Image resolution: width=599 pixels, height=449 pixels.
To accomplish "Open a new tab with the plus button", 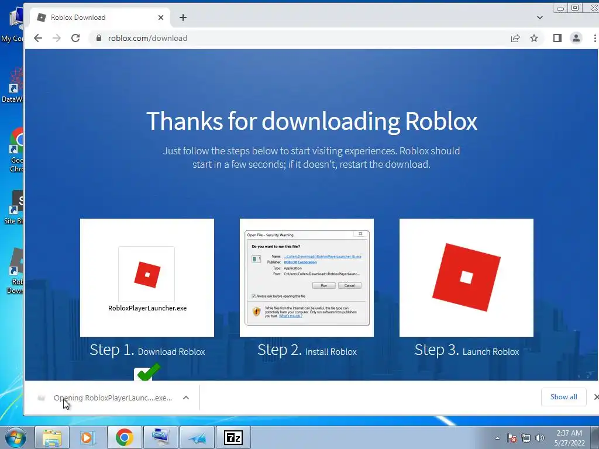I will [x=183, y=18].
